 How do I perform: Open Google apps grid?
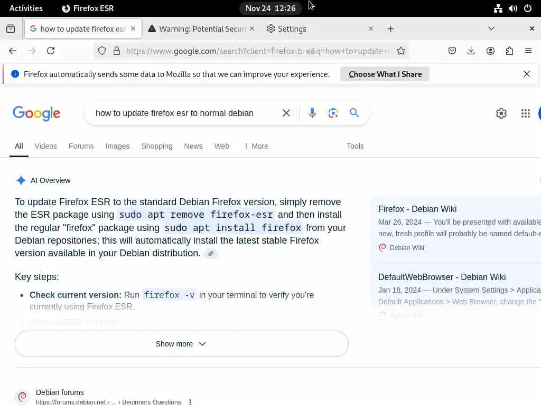pos(526,113)
